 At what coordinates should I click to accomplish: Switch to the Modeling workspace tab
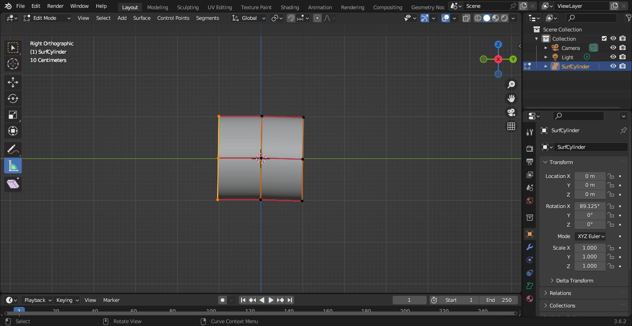point(158,7)
